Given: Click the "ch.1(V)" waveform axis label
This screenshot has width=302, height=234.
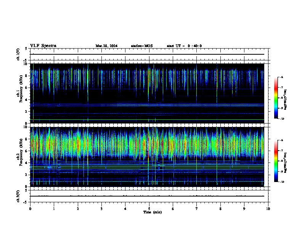Looking at the screenshot, I should [x=18, y=54].
